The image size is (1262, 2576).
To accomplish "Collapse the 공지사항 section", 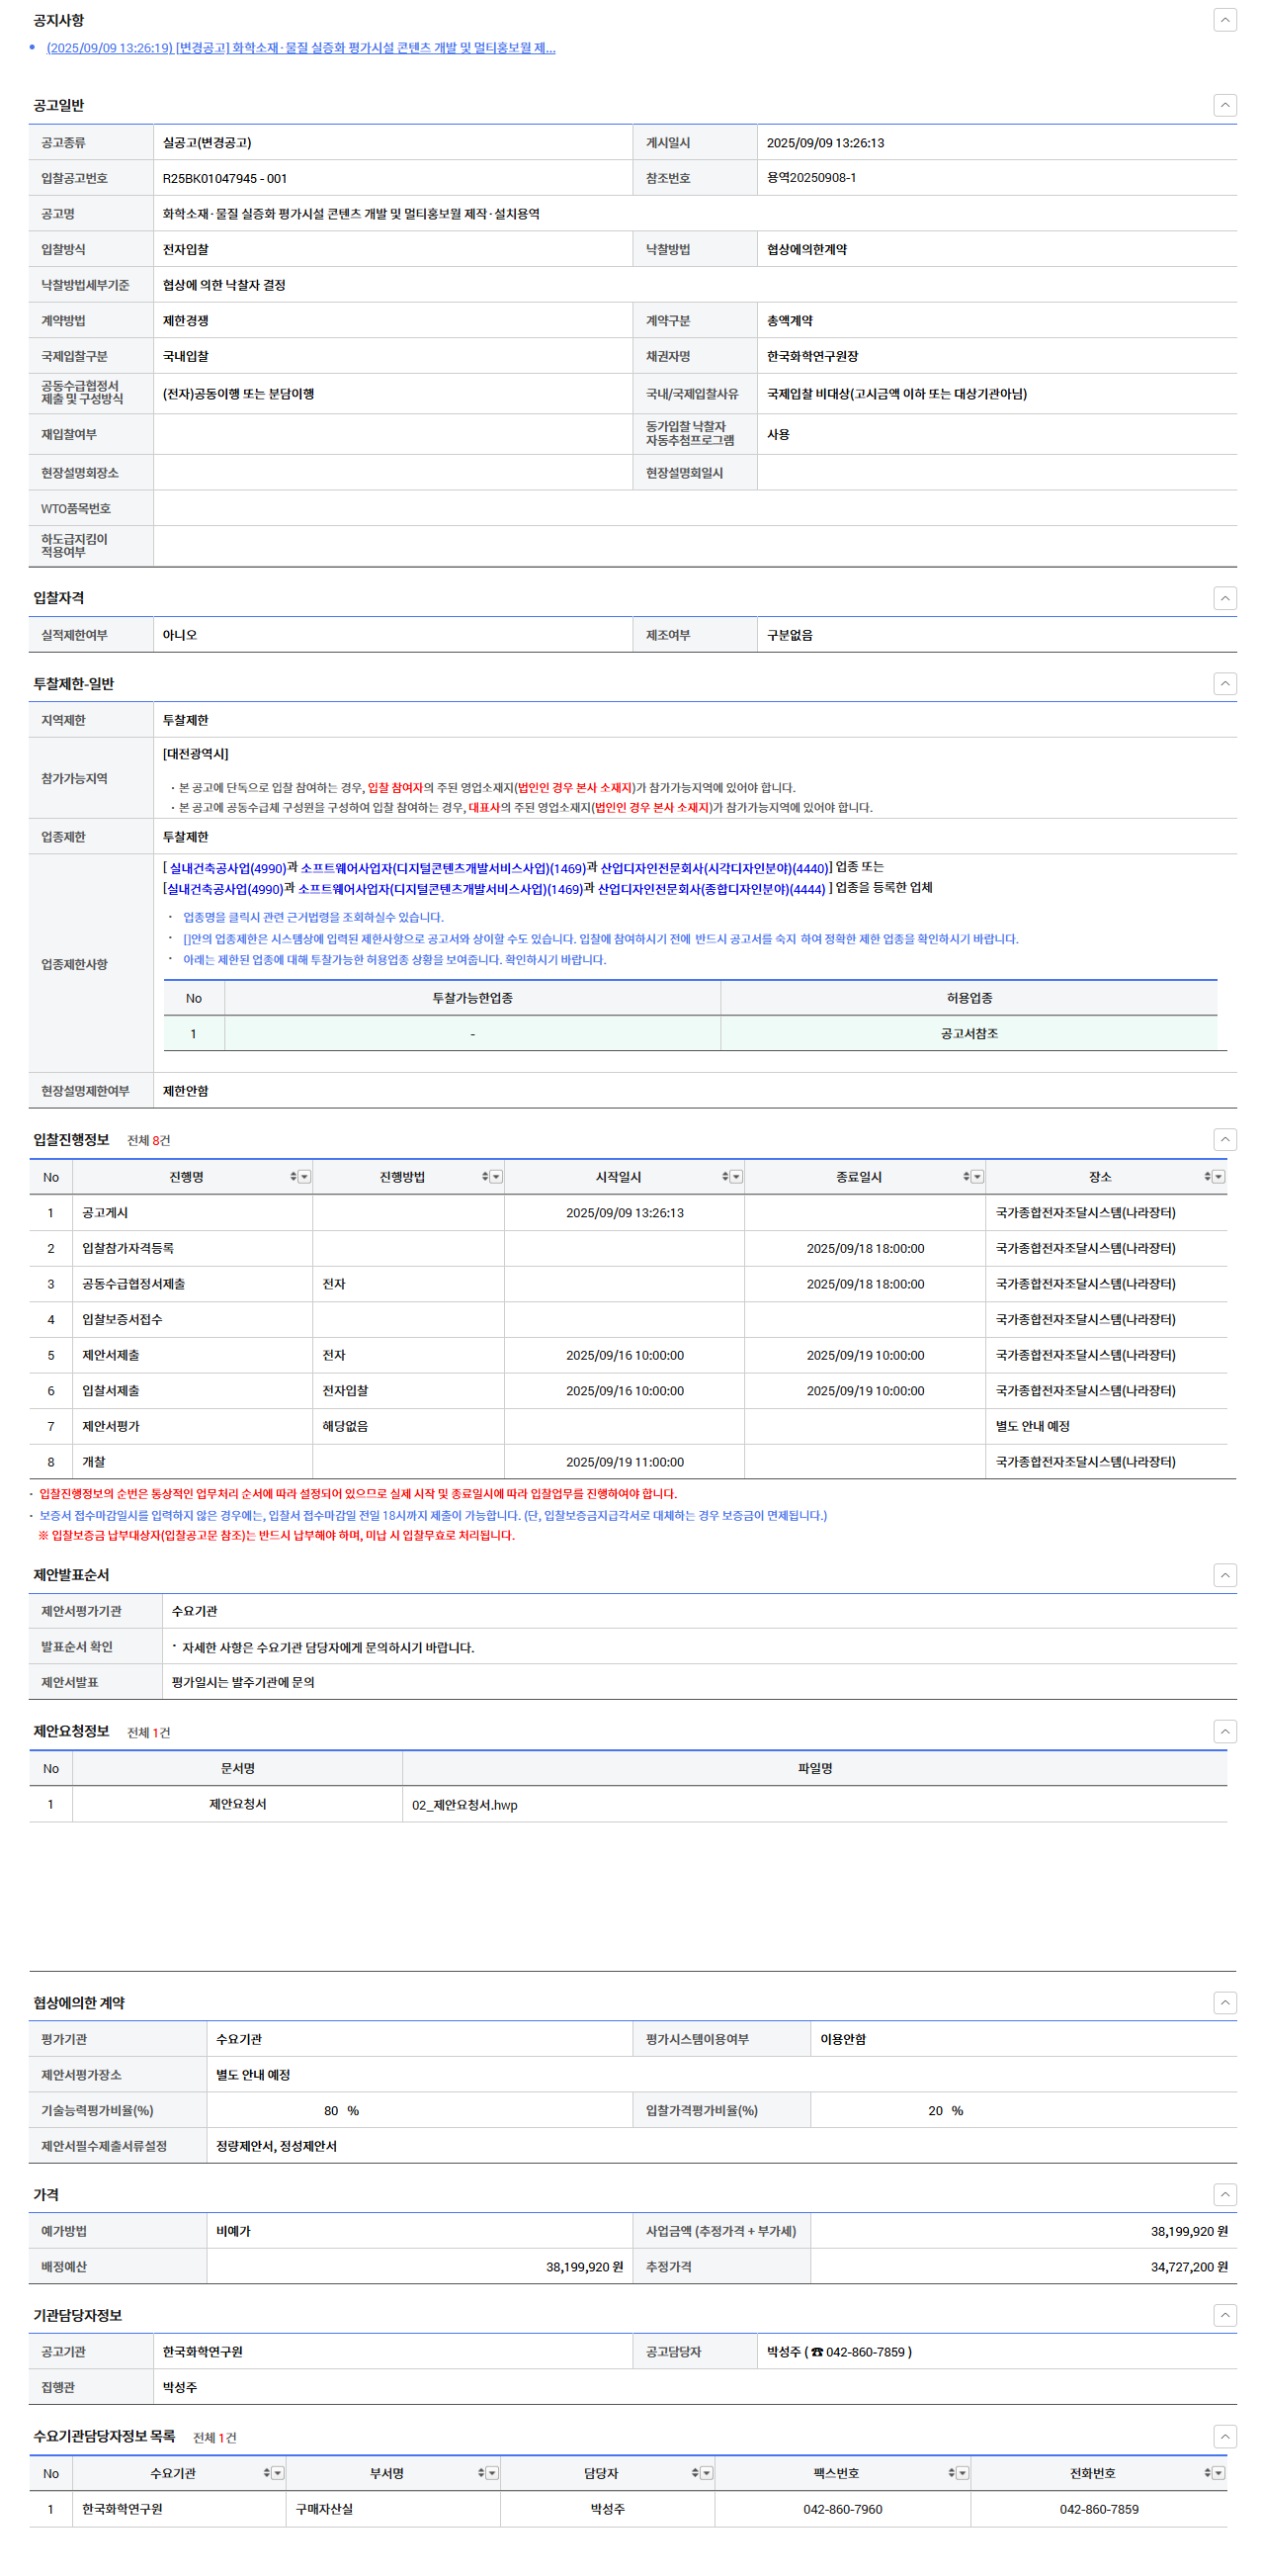I will tap(1224, 20).
